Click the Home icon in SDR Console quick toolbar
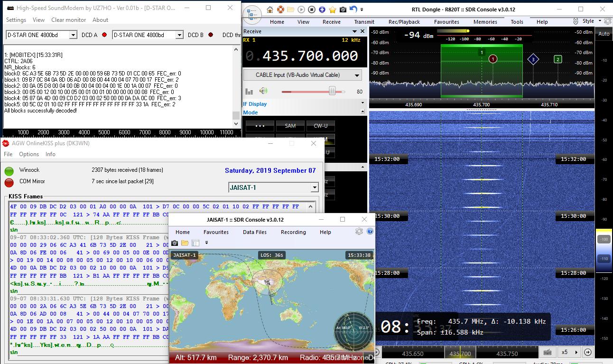 point(270,9)
